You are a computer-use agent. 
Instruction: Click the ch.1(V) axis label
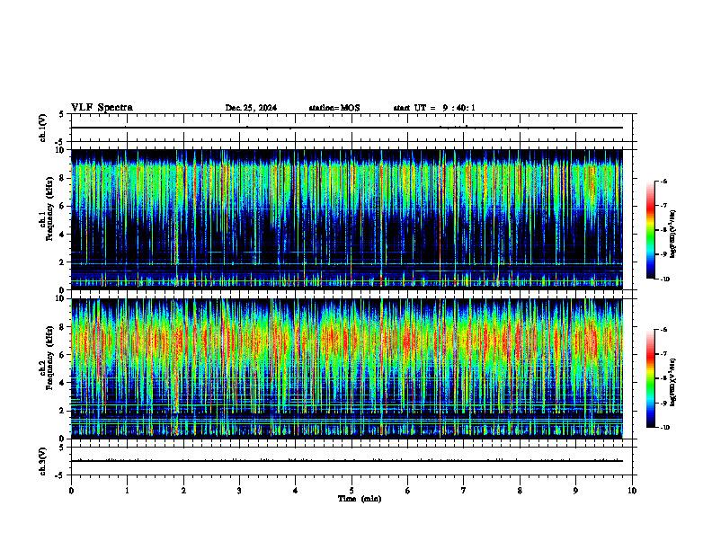coord(43,128)
